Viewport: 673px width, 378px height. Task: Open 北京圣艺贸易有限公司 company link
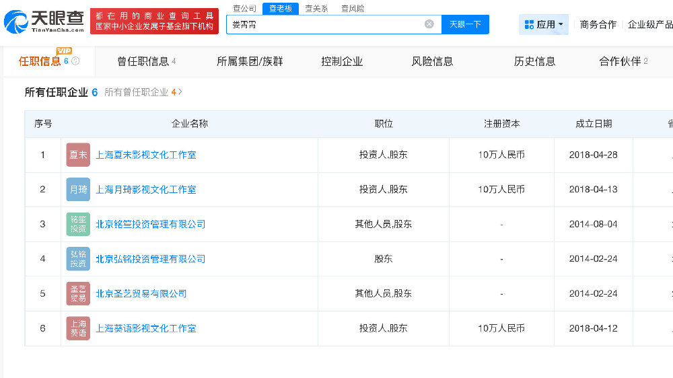141,294
